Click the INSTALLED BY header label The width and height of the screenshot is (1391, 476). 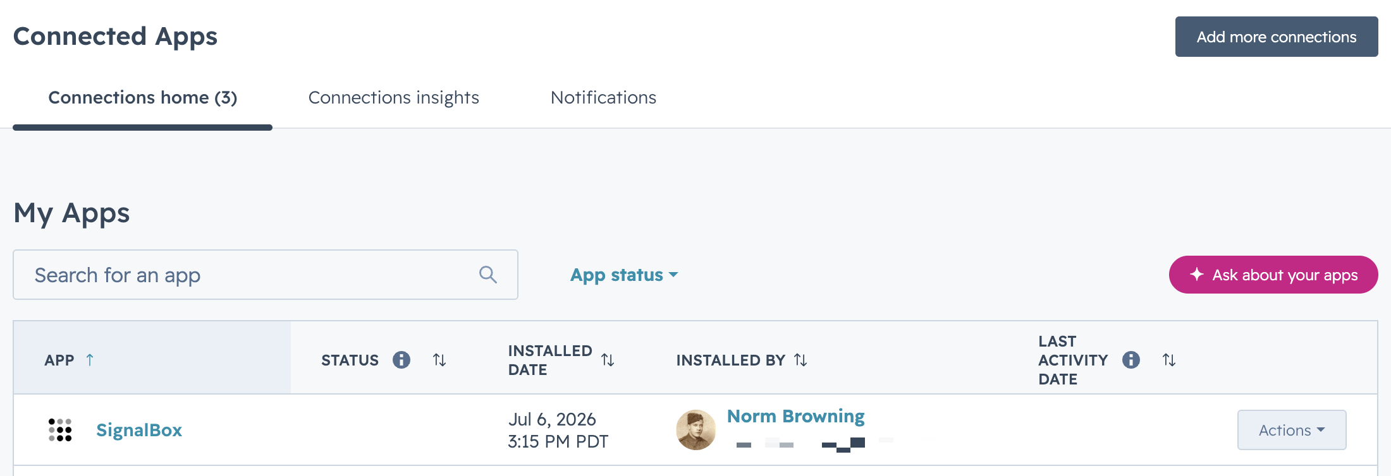pos(731,360)
